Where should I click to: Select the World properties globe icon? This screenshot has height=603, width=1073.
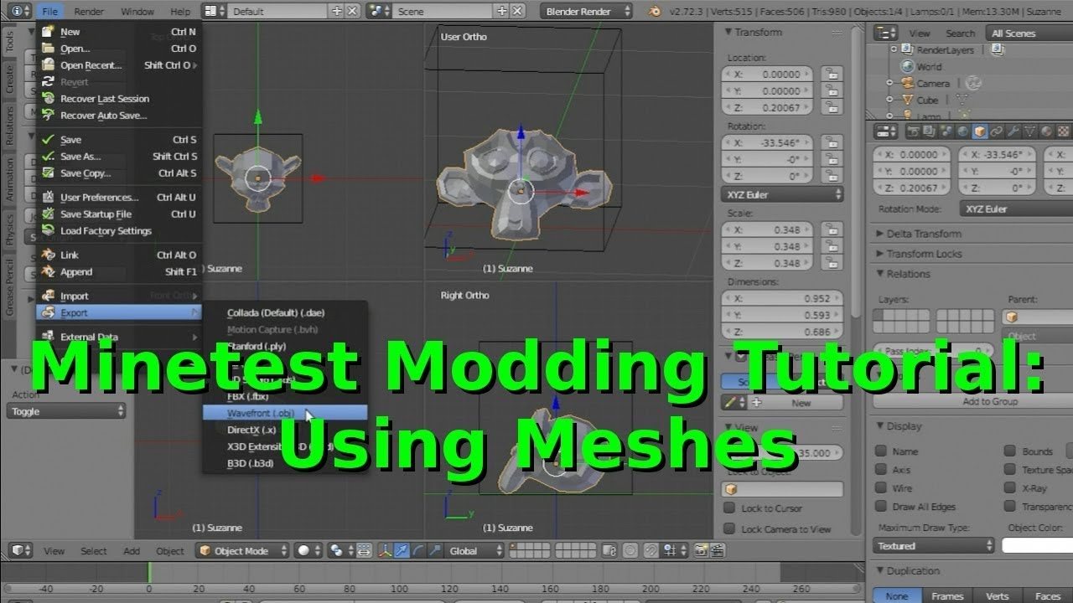962,131
